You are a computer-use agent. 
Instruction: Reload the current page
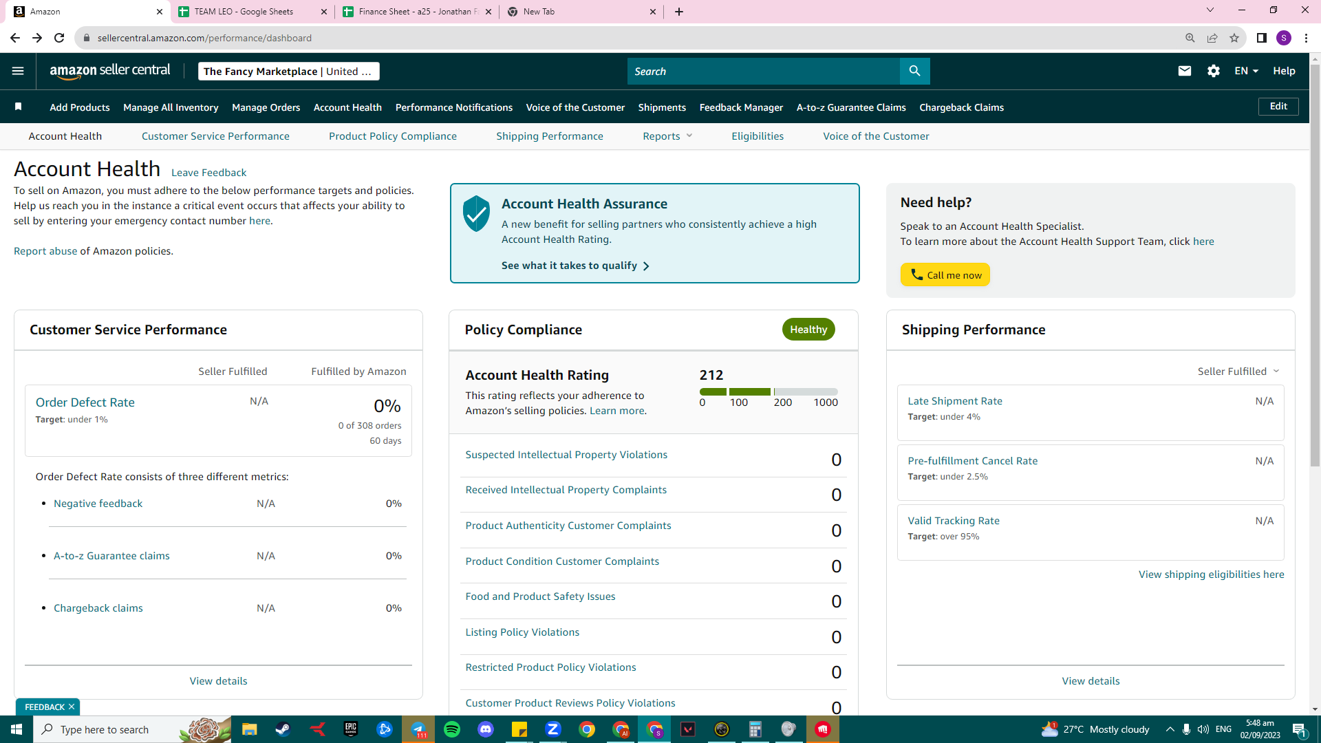(x=59, y=38)
